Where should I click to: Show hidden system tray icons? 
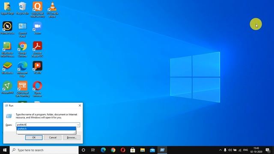tap(220, 150)
